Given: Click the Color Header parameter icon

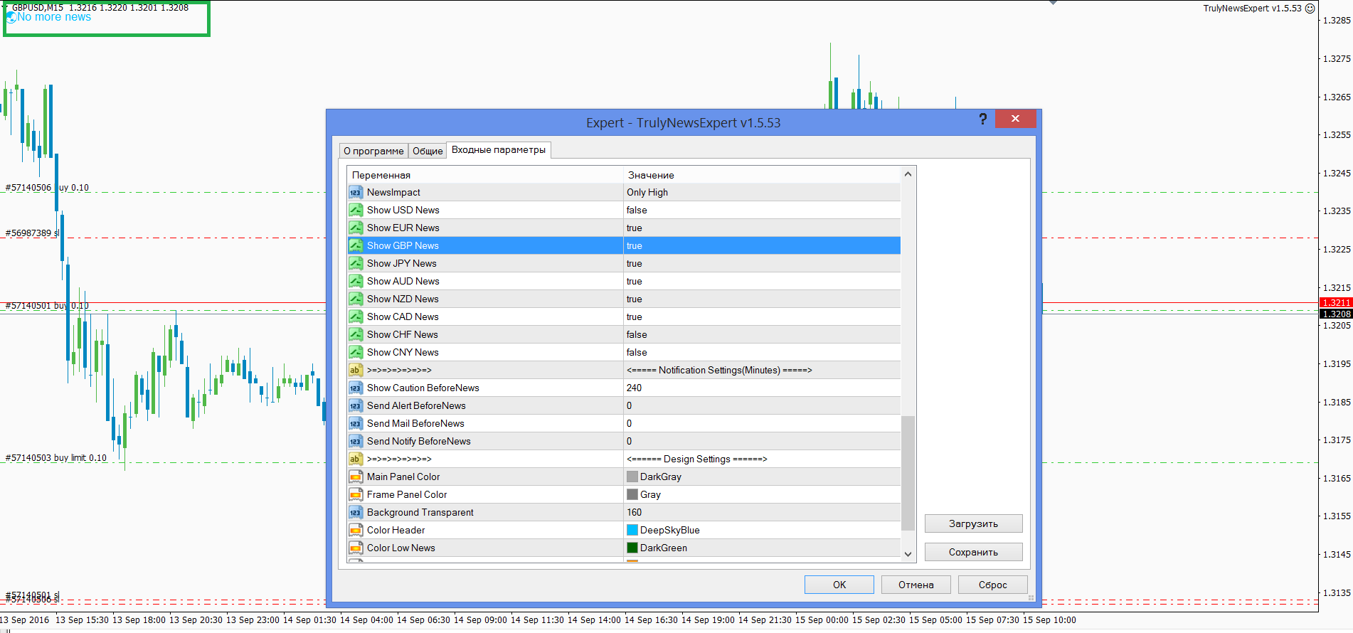Looking at the screenshot, I should point(356,530).
